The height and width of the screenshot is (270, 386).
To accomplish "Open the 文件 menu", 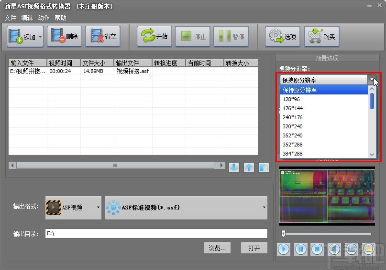I will pyautogui.click(x=10, y=18).
